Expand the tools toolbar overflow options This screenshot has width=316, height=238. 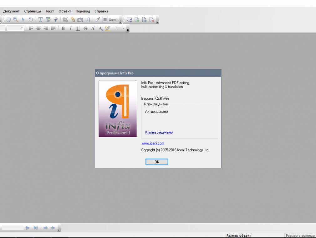pos(120,22)
